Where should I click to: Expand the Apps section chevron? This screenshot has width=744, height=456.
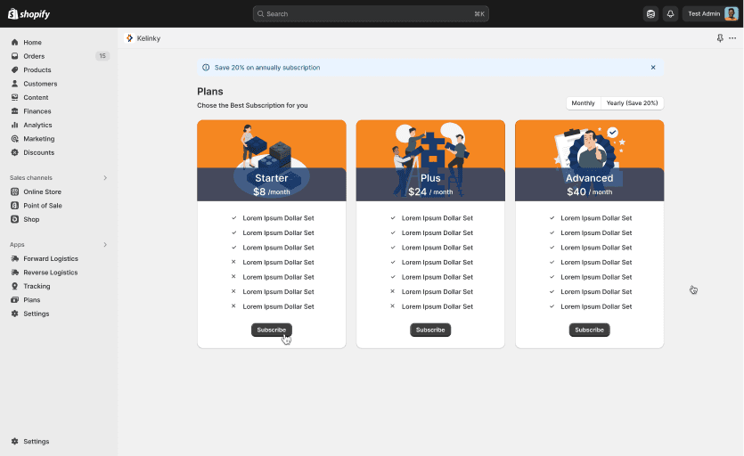(x=104, y=244)
